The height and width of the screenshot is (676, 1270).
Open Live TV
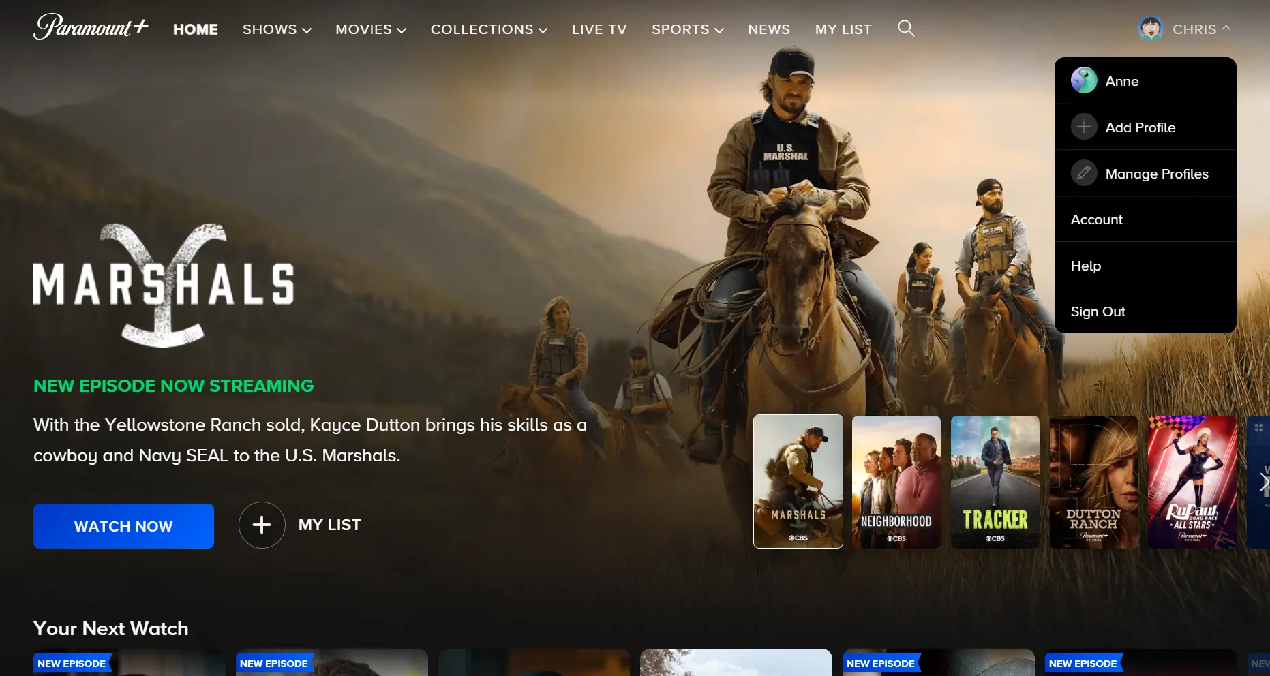click(599, 29)
